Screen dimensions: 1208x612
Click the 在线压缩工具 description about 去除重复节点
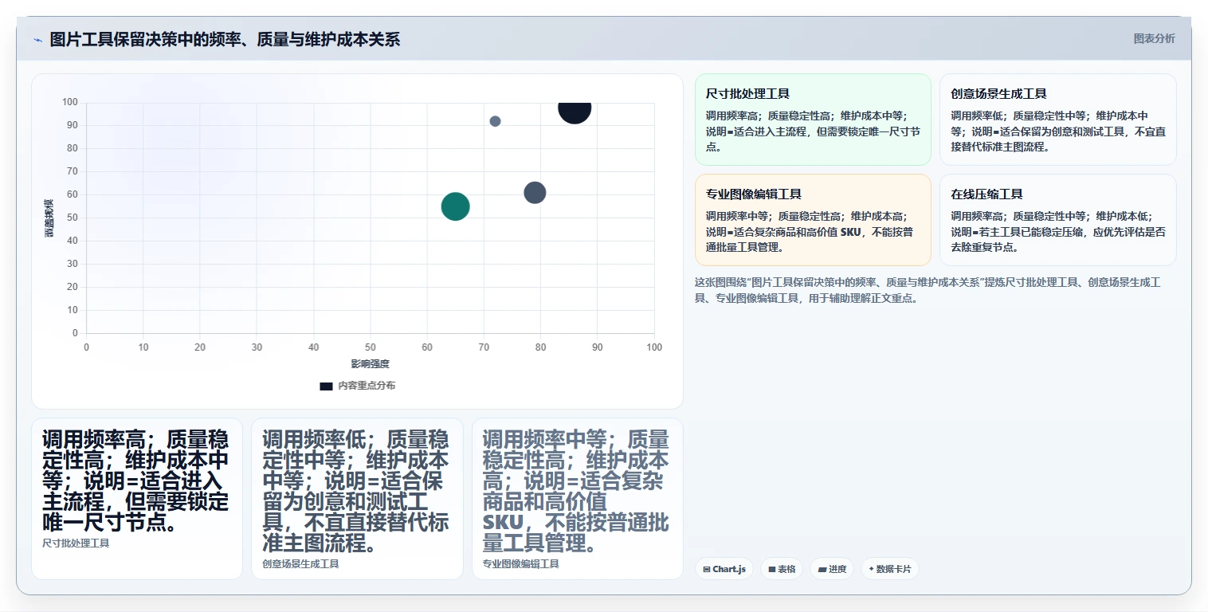tap(1057, 231)
